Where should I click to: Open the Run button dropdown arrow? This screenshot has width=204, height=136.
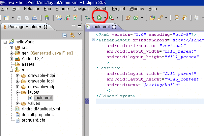tap(105, 18)
